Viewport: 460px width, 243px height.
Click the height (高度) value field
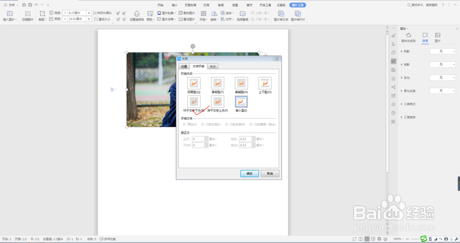coord(77,13)
